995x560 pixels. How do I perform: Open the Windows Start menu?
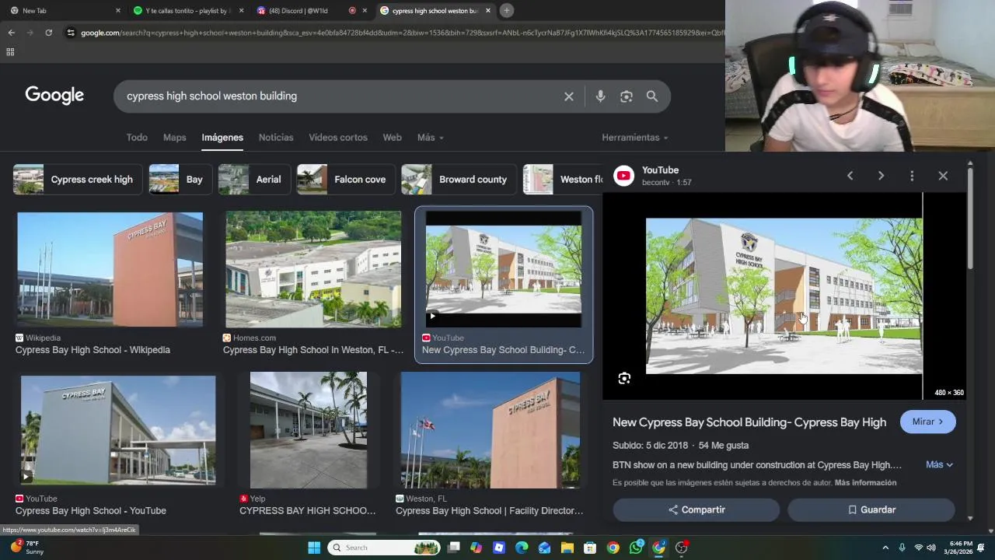[x=314, y=548]
